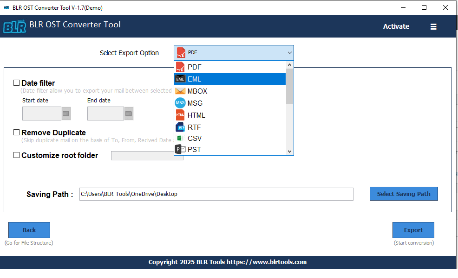Viewport: 458px width, 278px height.
Task: Minimize the BLR OST Converter window
Action: point(403,7)
